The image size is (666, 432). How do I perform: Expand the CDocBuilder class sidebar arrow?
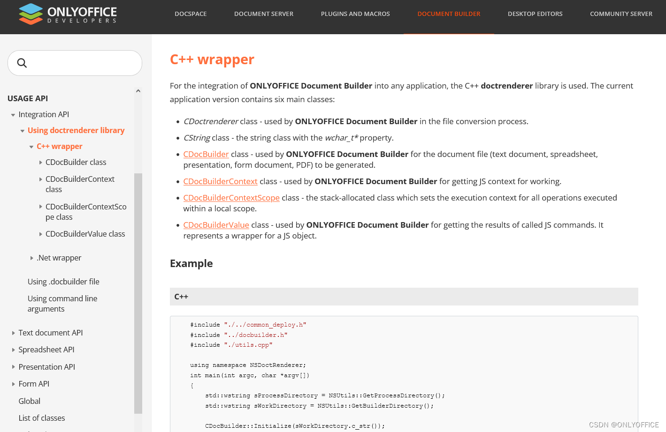40,163
